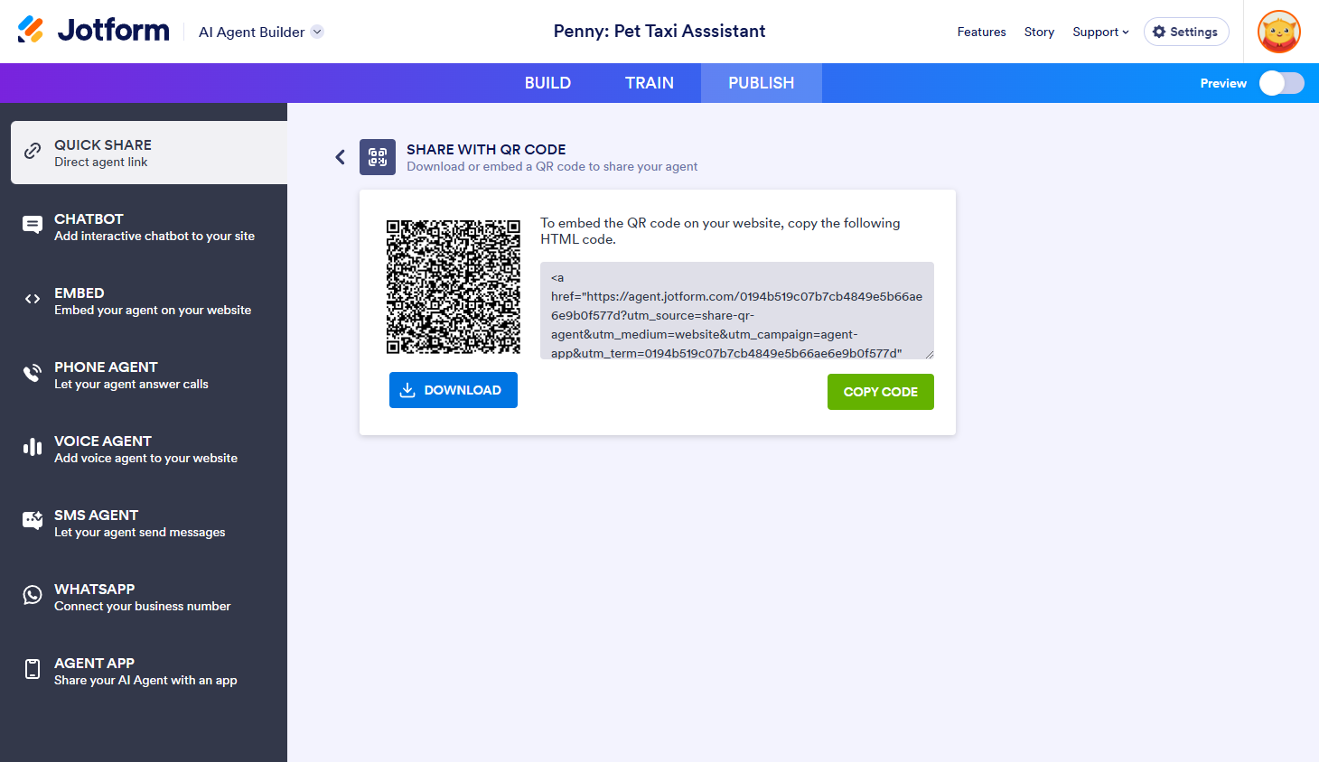Image resolution: width=1319 pixels, height=762 pixels.
Task: Click the Embed code brackets icon
Action: 33,300
